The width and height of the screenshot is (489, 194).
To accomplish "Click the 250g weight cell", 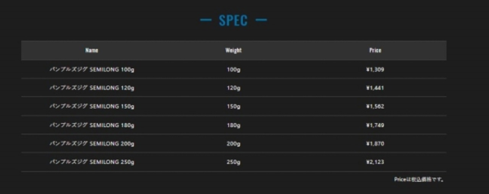I will point(233,162).
